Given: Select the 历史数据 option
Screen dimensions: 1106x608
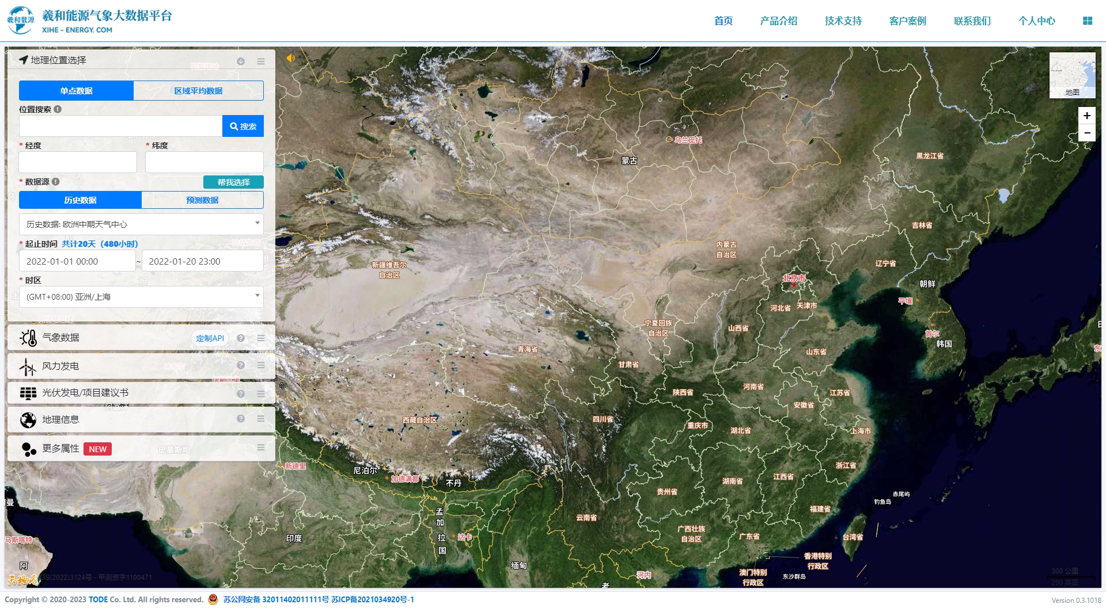Looking at the screenshot, I should click(x=80, y=200).
